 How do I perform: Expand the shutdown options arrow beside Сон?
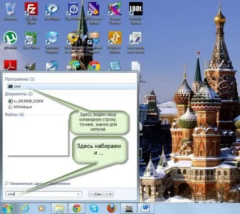(x=110, y=194)
